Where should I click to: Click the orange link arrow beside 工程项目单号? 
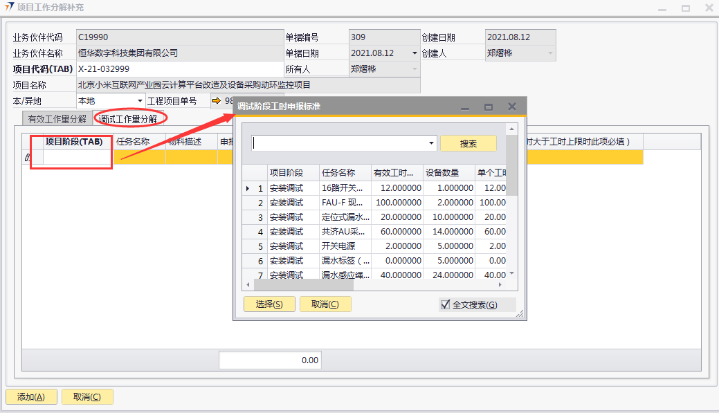tap(217, 101)
